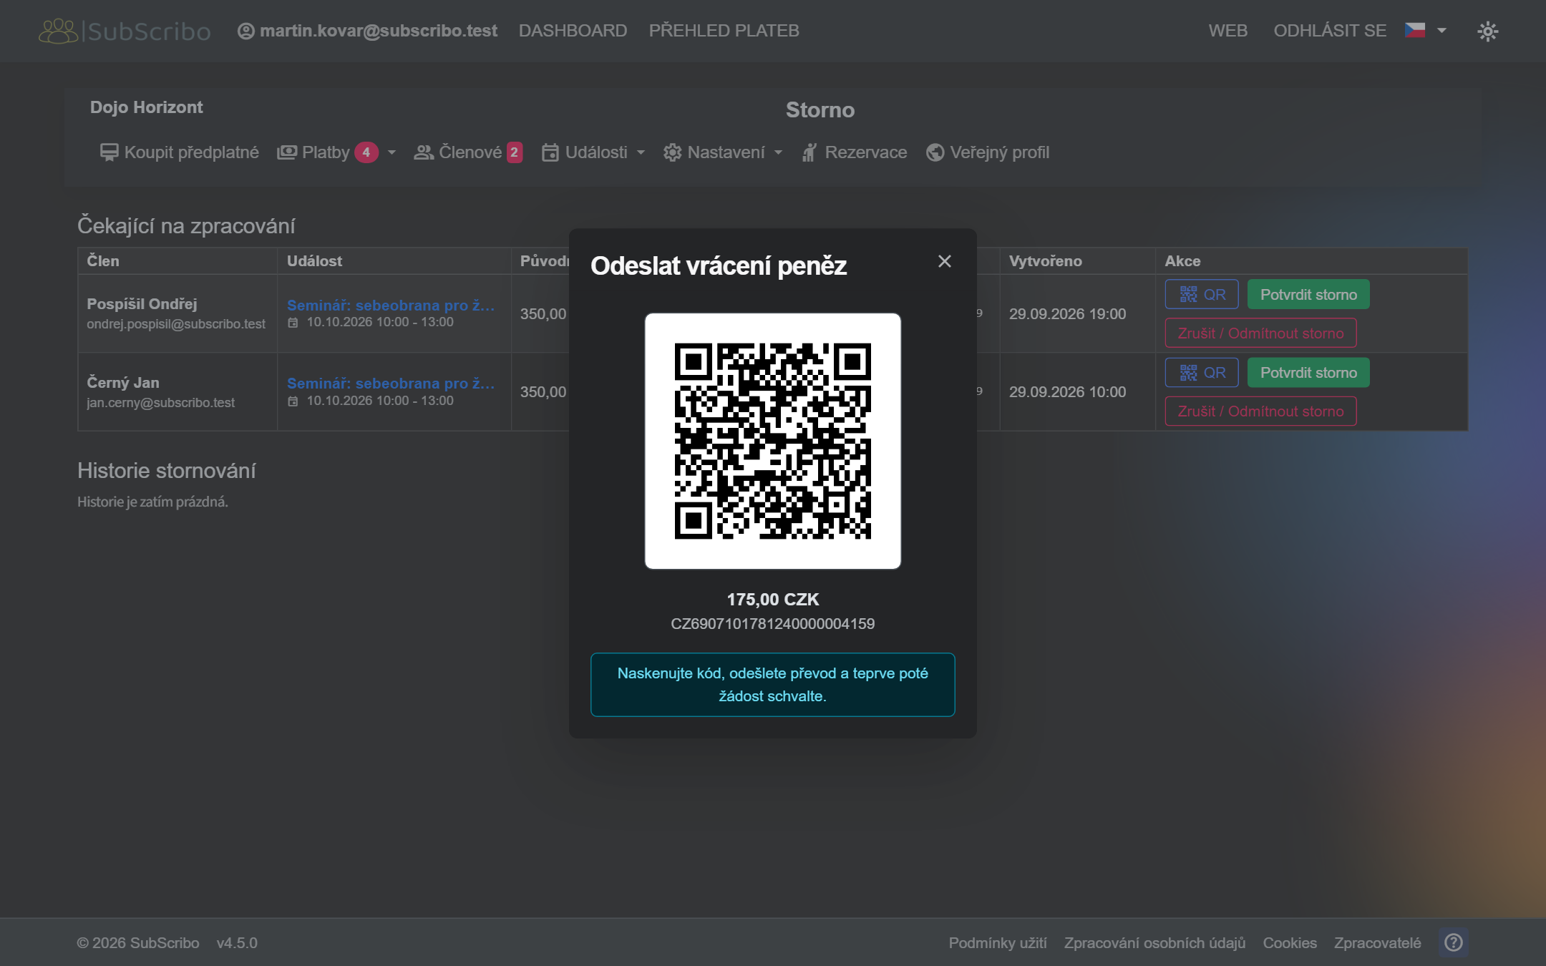Close the refund QR code dialog
Image resolution: width=1546 pixels, height=966 pixels.
(945, 261)
